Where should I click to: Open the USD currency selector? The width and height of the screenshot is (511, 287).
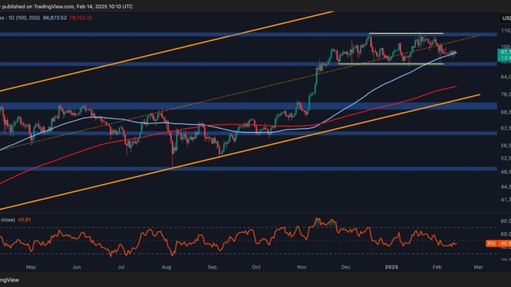[505, 18]
